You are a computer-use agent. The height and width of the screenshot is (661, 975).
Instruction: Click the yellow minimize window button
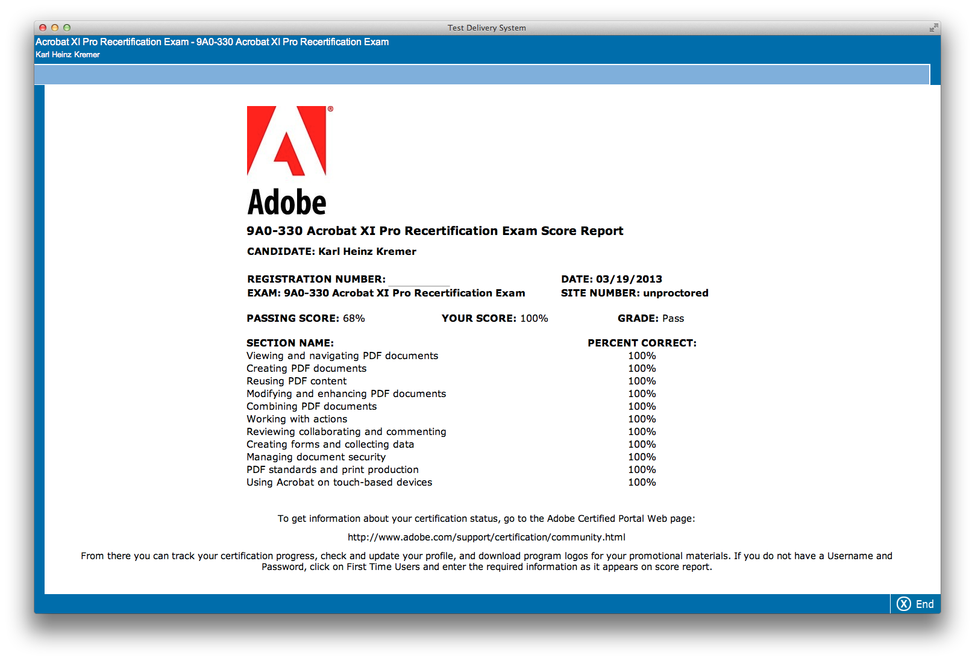(x=55, y=28)
